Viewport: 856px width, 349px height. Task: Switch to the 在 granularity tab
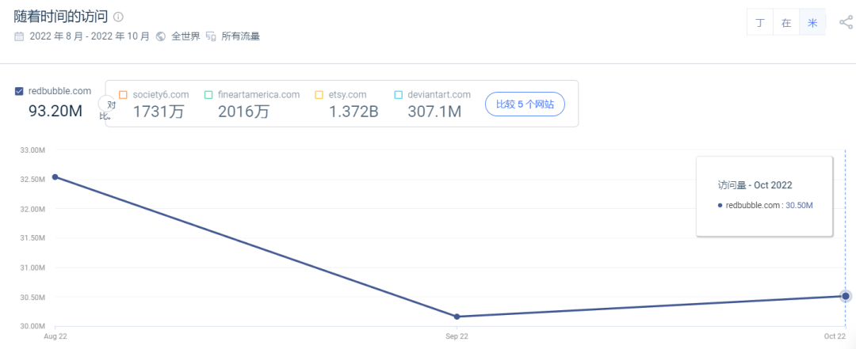tap(785, 22)
